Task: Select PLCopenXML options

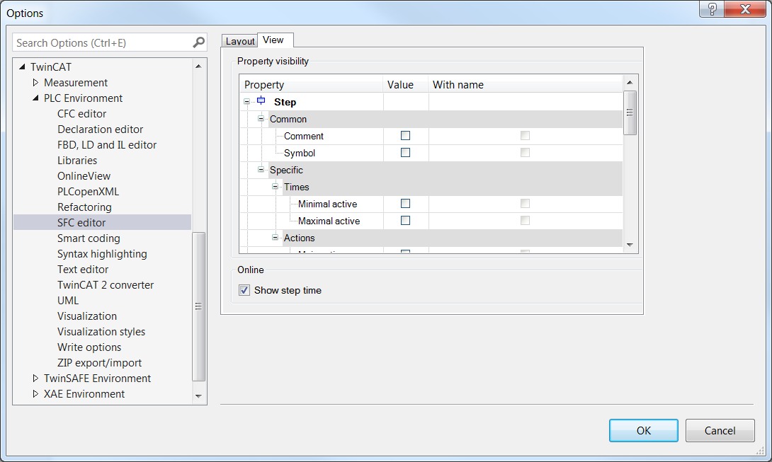Action: click(88, 192)
